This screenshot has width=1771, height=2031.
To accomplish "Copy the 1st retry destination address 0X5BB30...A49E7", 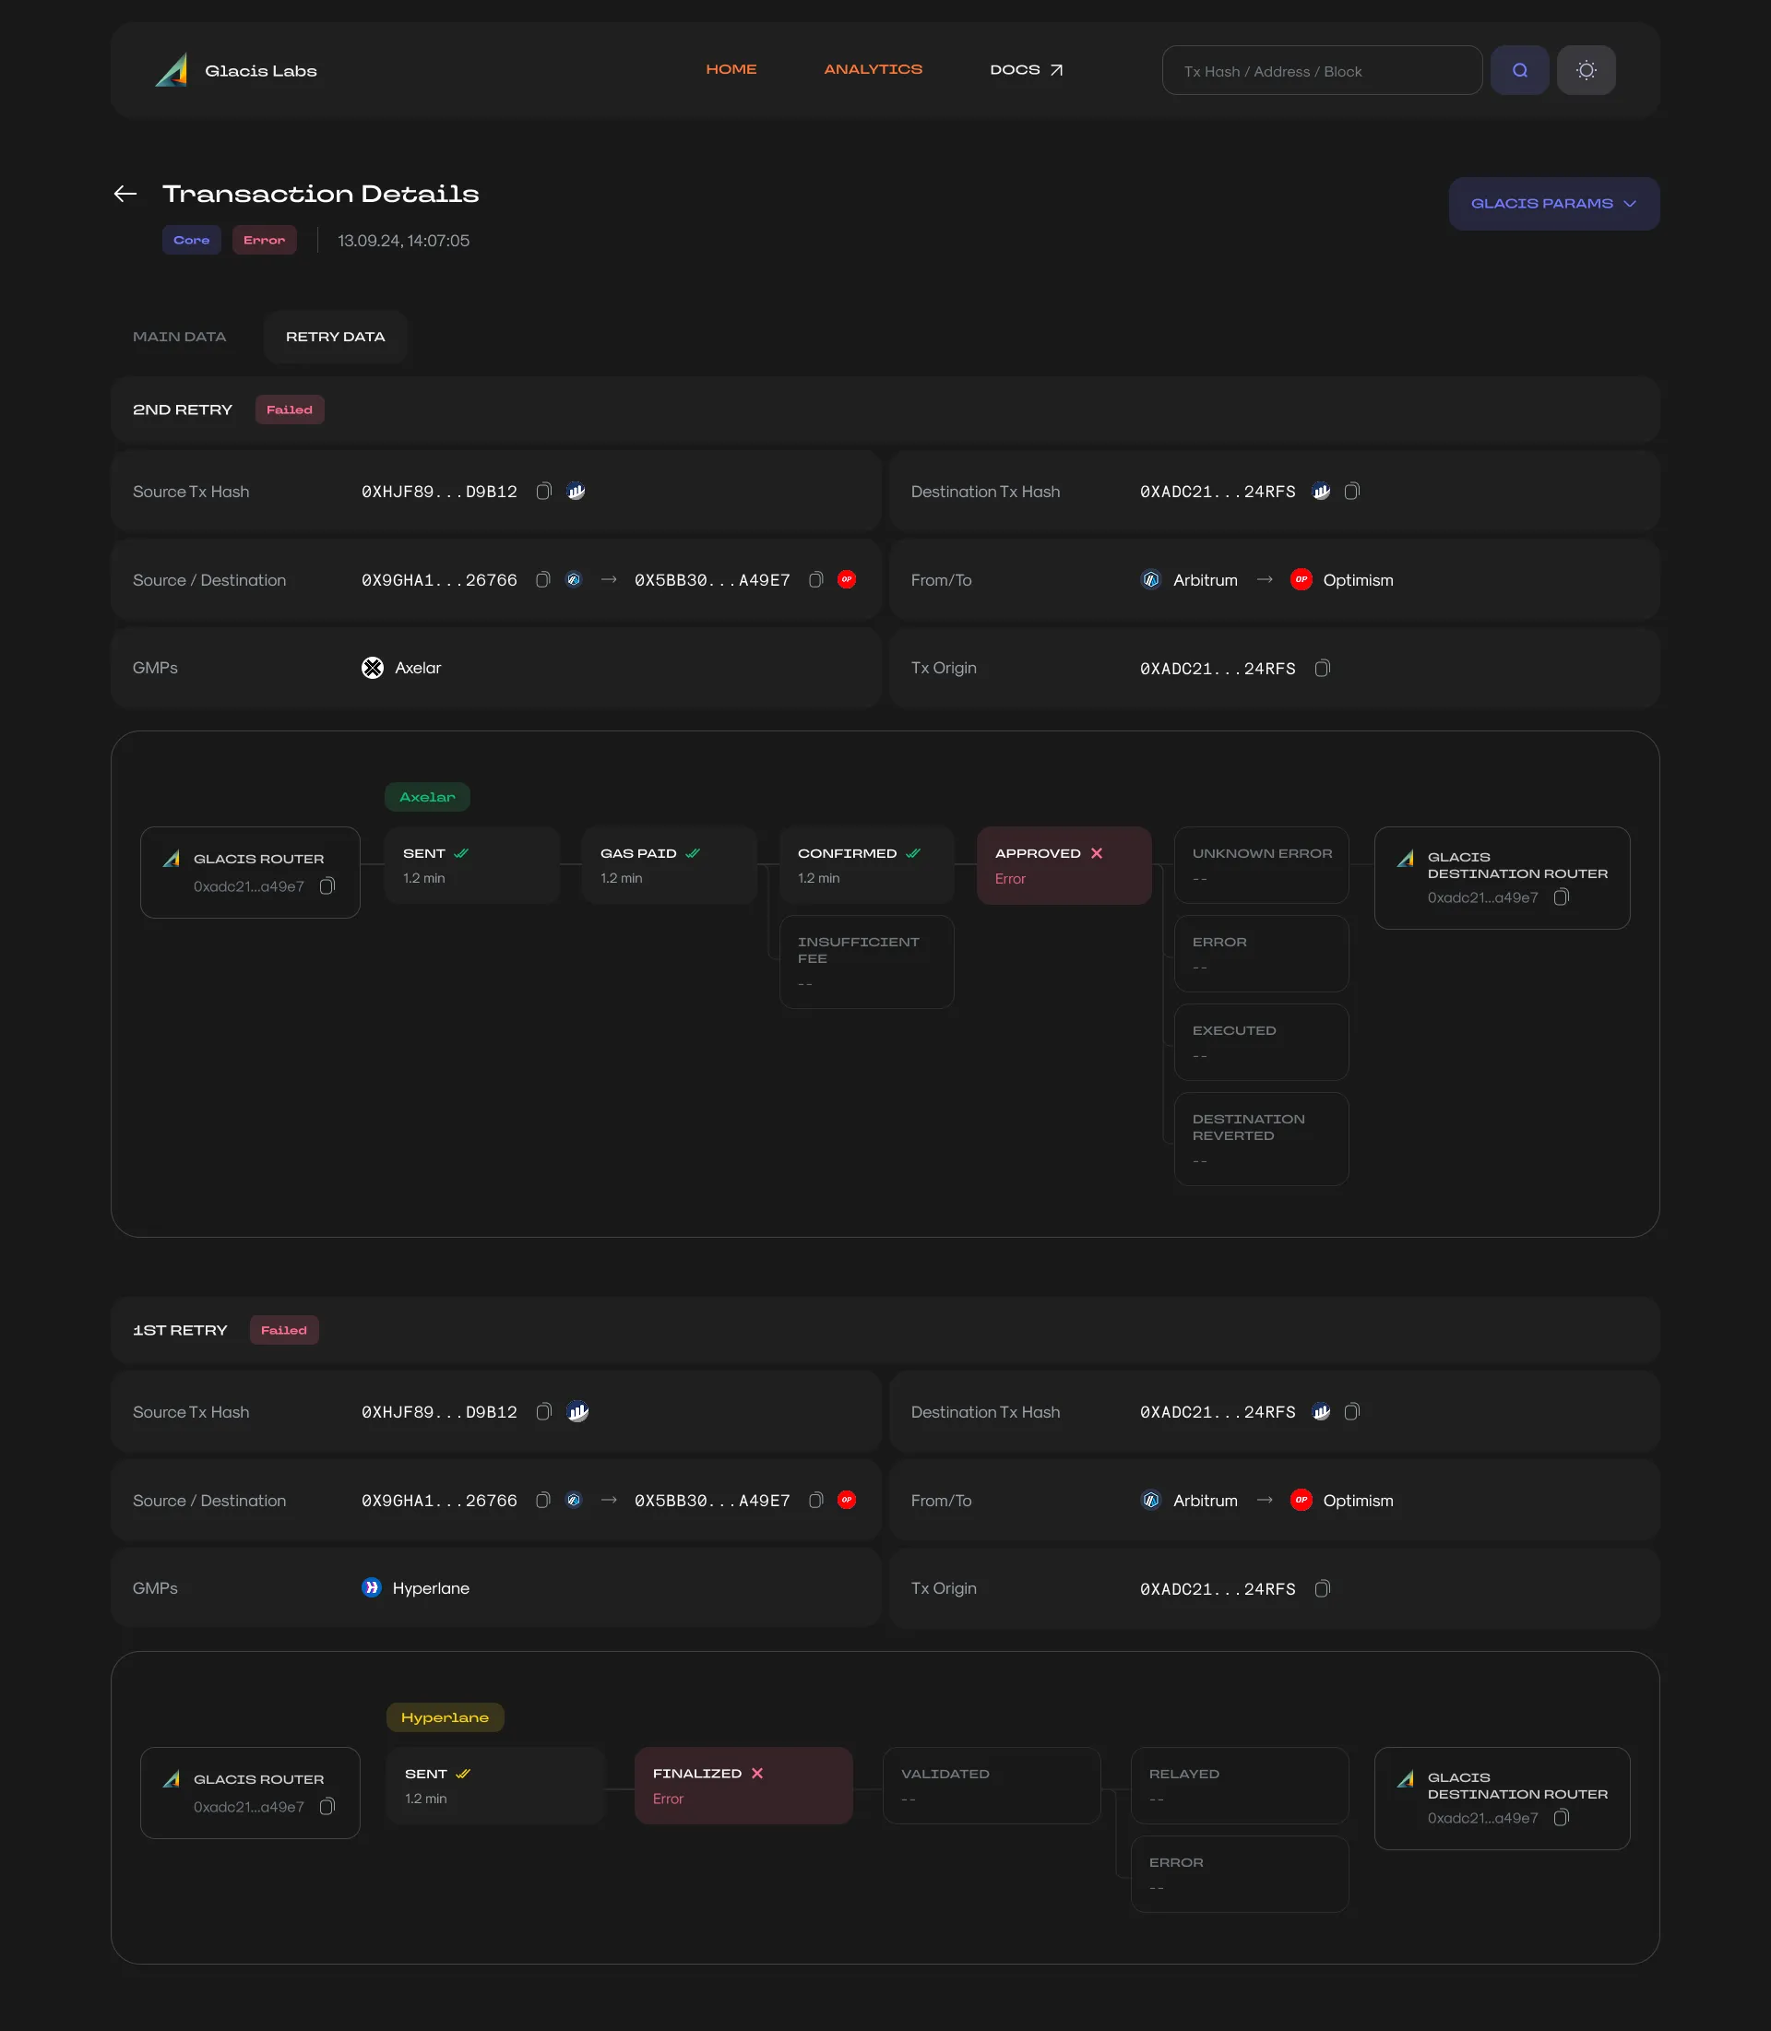I will coord(815,1501).
